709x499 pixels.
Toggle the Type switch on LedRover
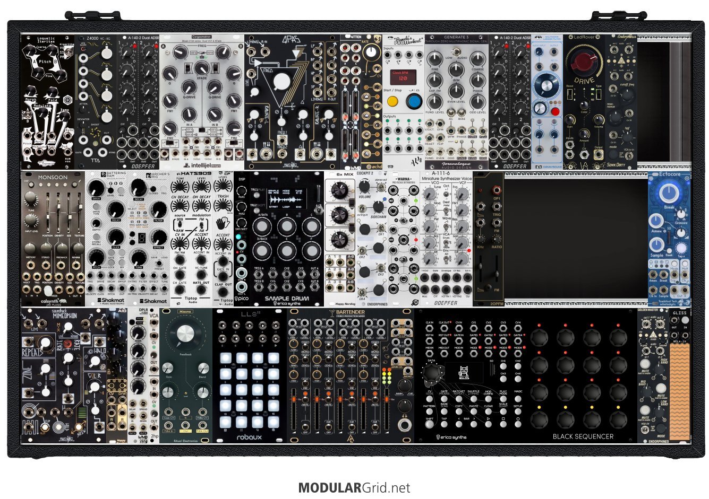(x=599, y=95)
